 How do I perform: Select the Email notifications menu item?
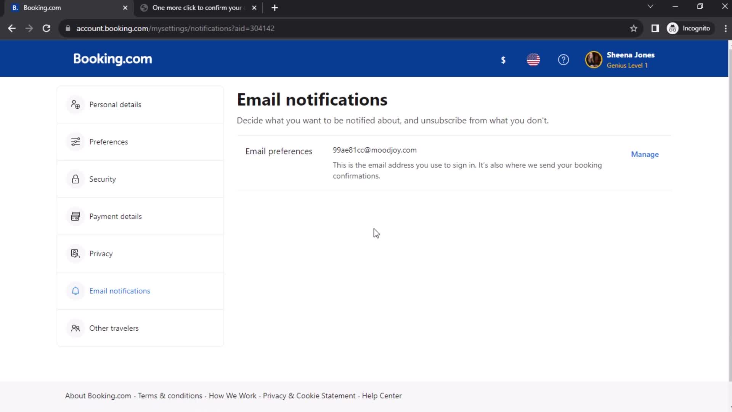pyautogui.click(x=120, y=291)
